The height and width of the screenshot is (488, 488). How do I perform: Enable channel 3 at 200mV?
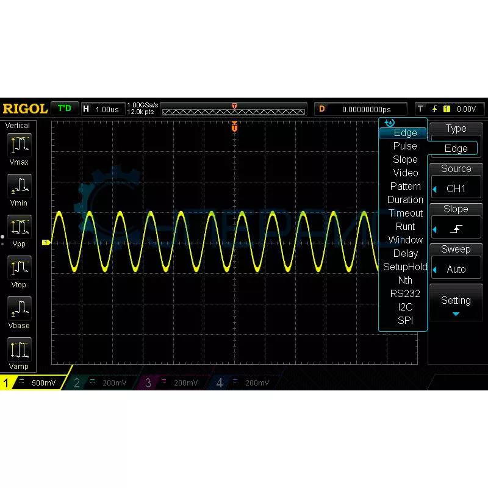click(174, 382)
